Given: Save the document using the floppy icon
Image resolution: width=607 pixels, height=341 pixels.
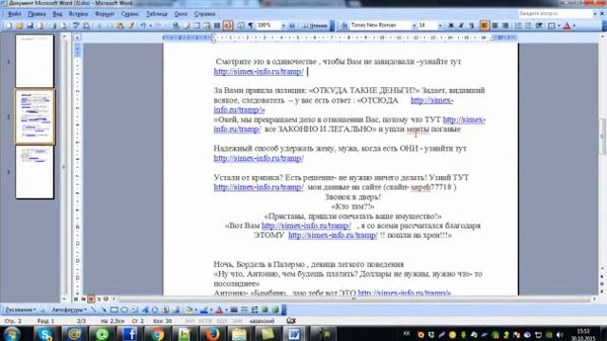Looking at the screenshot, I should click(29, 26).
